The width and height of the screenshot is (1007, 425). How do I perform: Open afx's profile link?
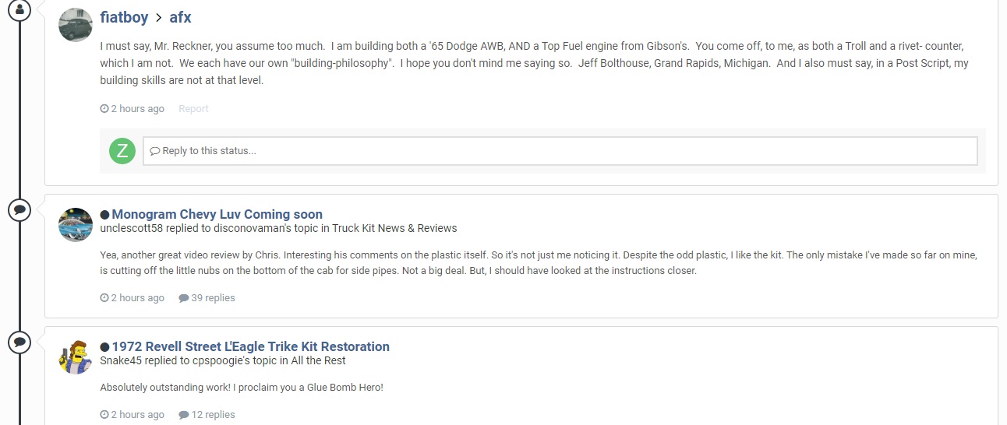180,17
